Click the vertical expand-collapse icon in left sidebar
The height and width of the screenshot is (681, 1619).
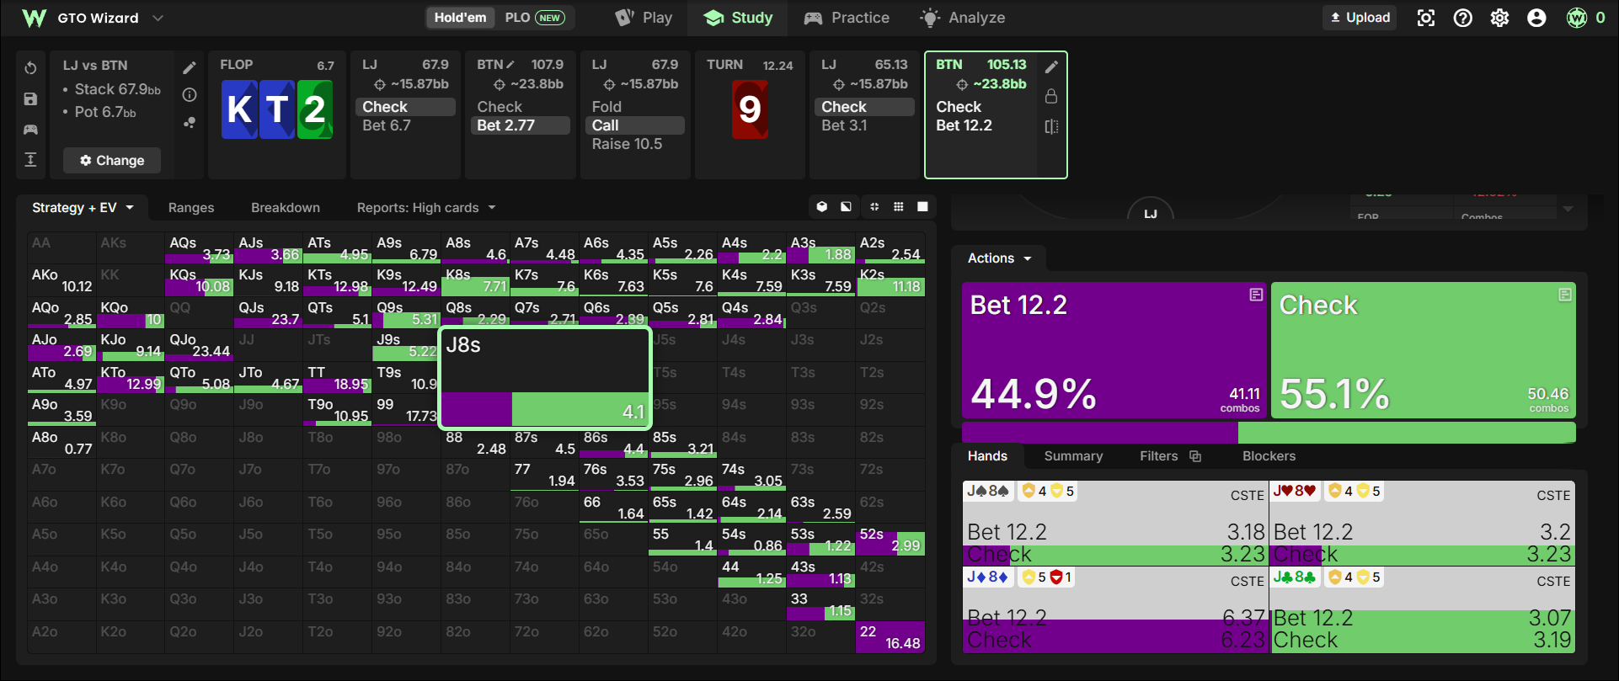point(30,160)
